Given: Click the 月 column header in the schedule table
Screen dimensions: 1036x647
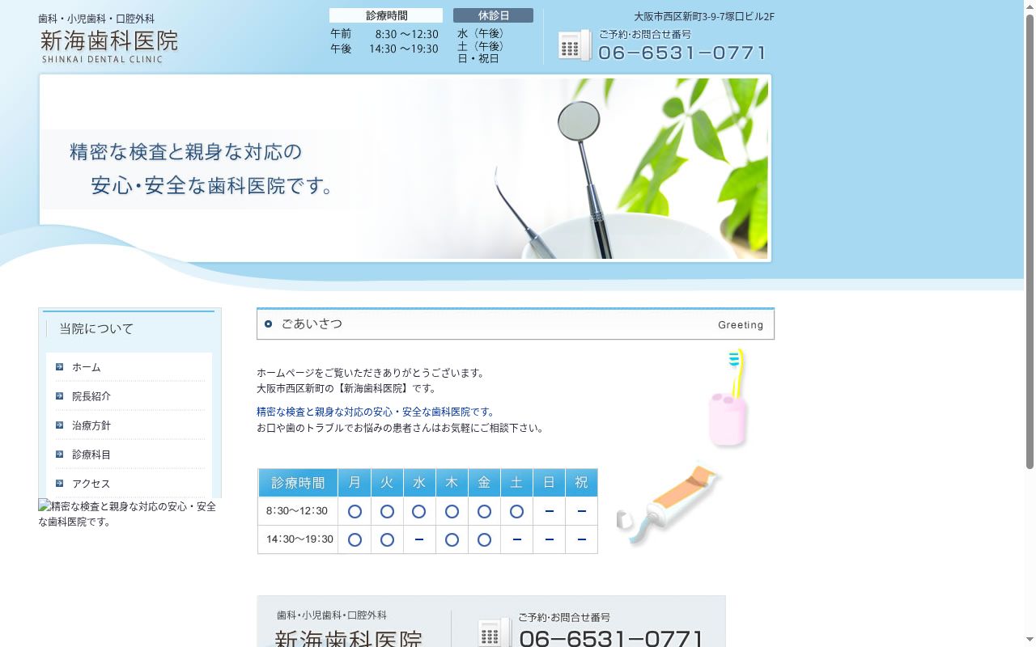Looking at the screenshot, I should 355,483.
